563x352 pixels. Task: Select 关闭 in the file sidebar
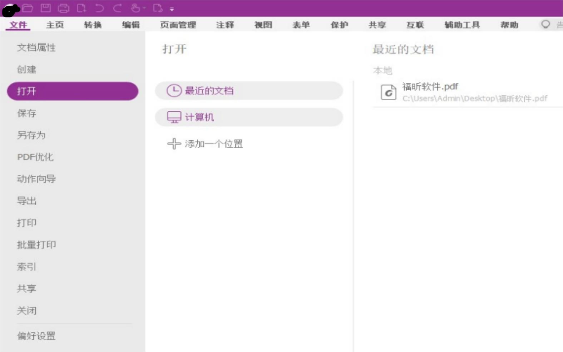pyautogui.click(x=27, y=311)
